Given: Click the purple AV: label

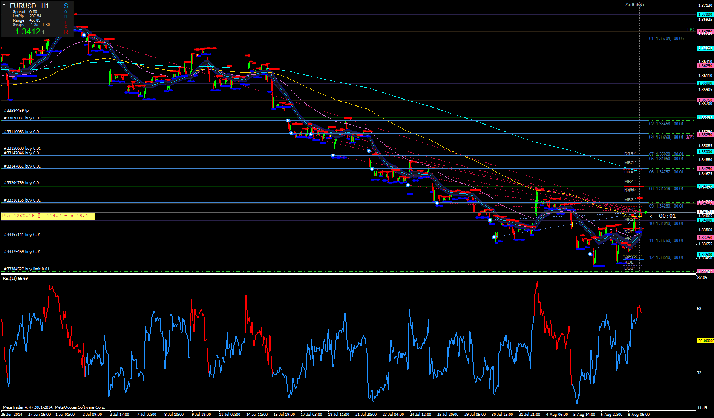Looking at the screenshot, I should [690, 137].
